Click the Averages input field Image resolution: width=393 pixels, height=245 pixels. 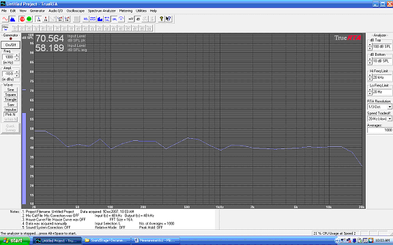[379, 130]
